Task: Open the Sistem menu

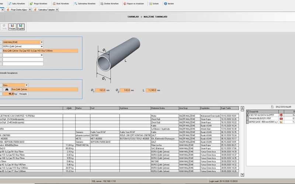Action: click(x=154, y=4)
